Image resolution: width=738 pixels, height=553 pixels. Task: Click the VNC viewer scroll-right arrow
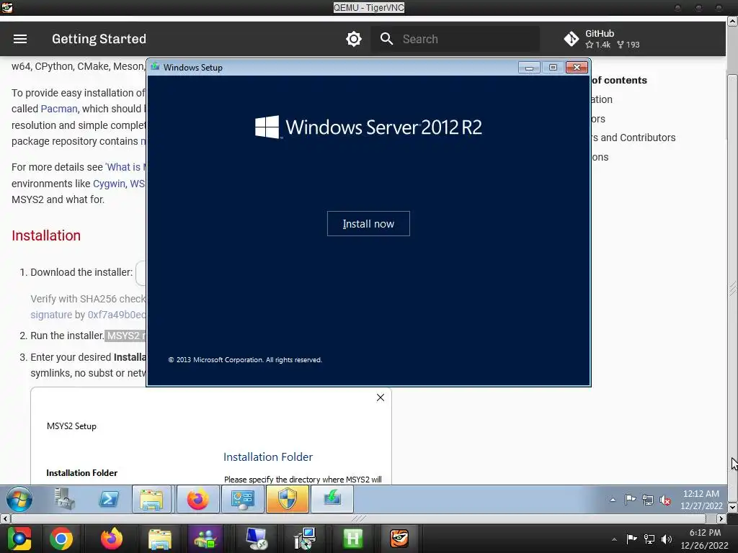721,518
